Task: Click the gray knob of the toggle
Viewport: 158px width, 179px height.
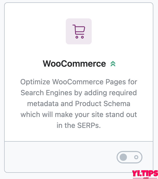Action: click(123, 157)
